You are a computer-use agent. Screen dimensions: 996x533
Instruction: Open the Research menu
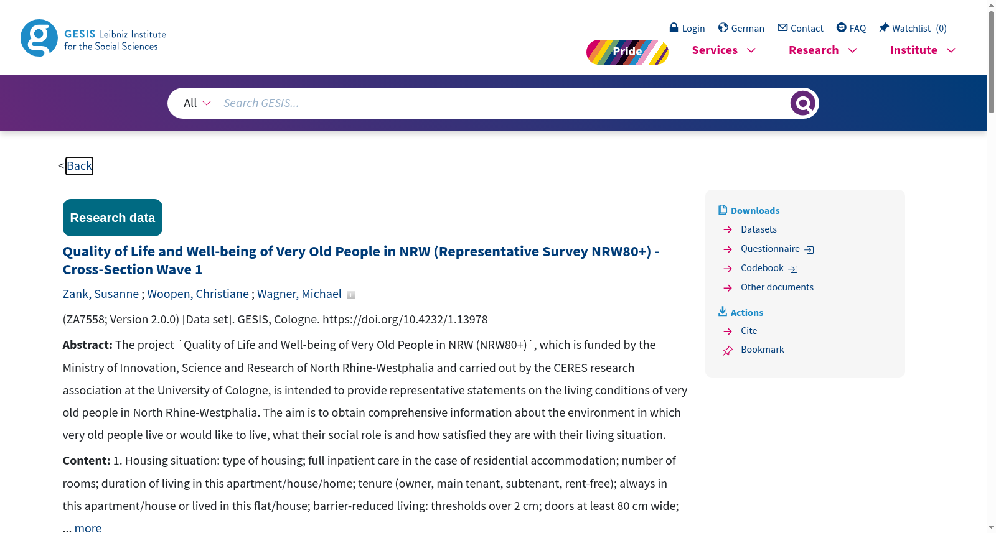point(814,50)
